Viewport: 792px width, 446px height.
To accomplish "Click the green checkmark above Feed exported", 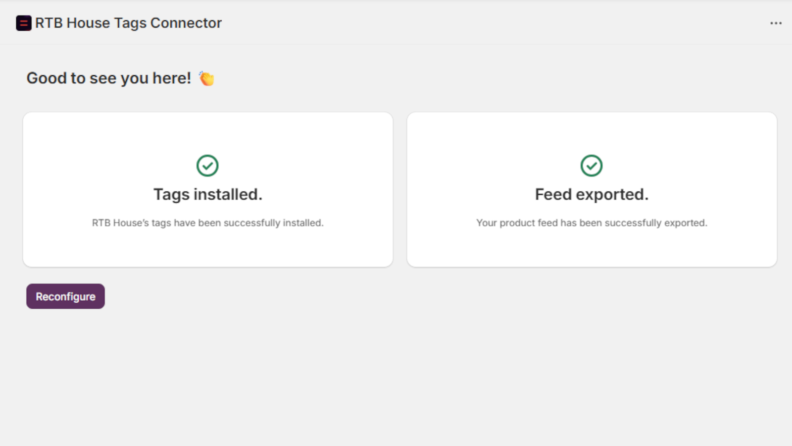I will point(592,166).
